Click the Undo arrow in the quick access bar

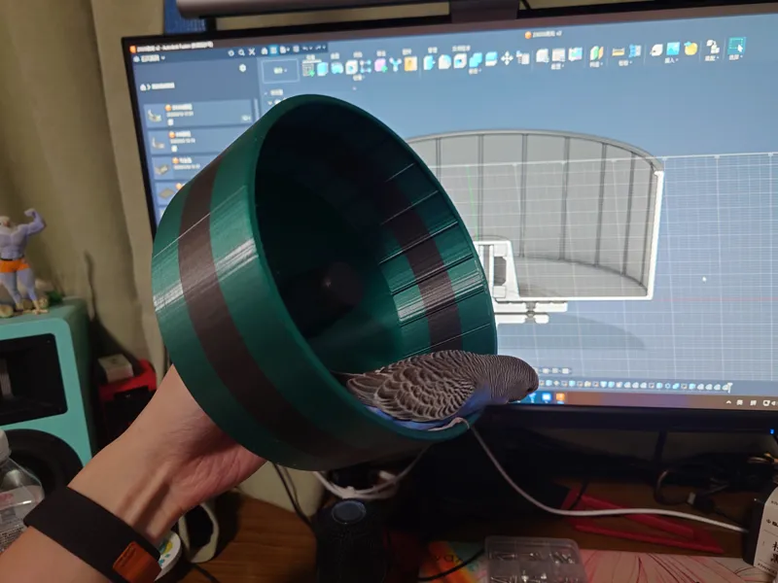pyautogui.click(x=307, y=49)
